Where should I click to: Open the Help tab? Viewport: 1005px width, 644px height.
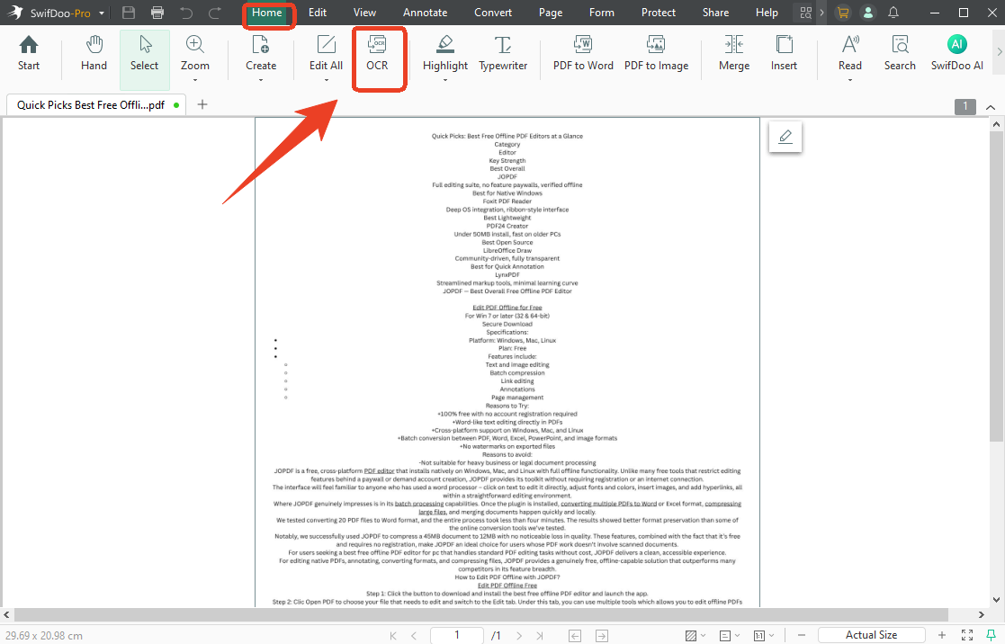point(767,13)
